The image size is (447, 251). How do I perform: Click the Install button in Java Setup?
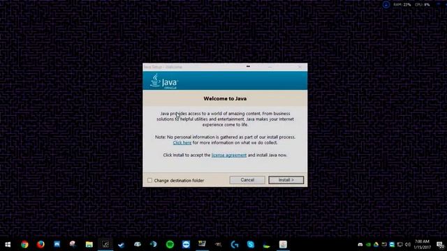[286, 180]
